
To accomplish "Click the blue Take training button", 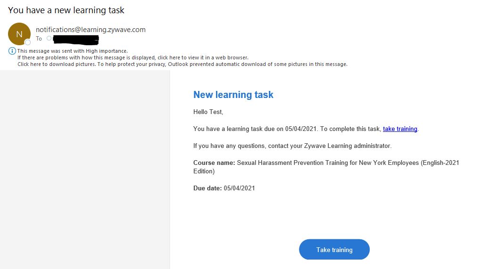I will [x=334, y=249].
